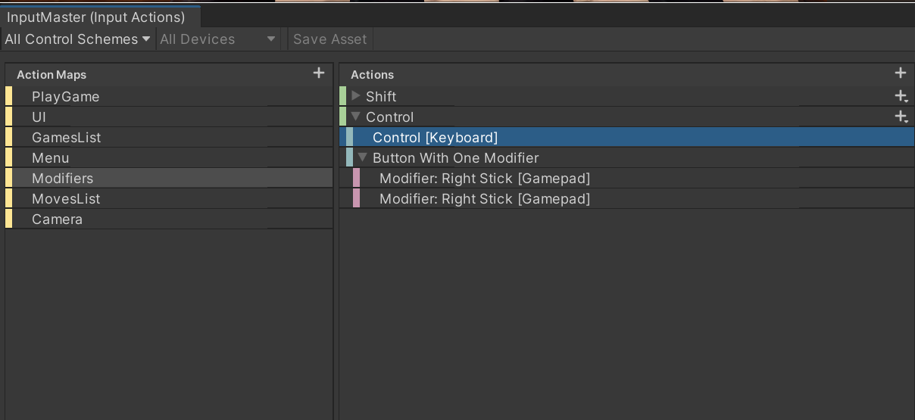This screenshot has width=915, height=420.
Task: Add a new action with plus icon
Action: (900, 73)
